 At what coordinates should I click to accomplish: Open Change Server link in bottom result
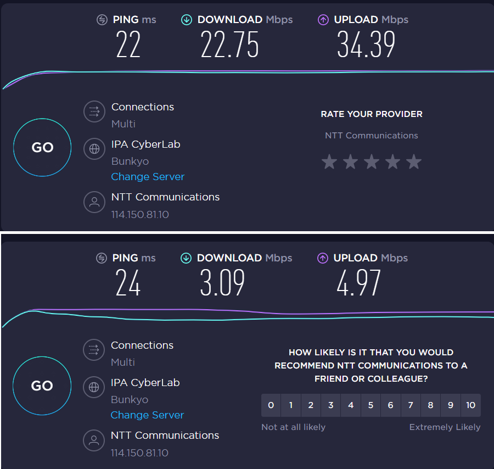pos(147,415)
